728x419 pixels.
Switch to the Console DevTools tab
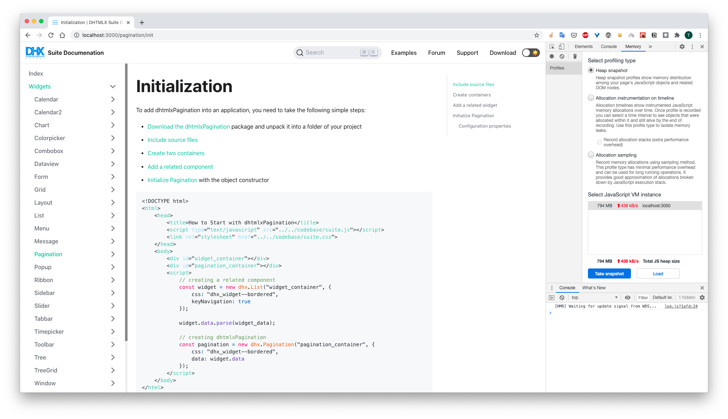[609, 47]
